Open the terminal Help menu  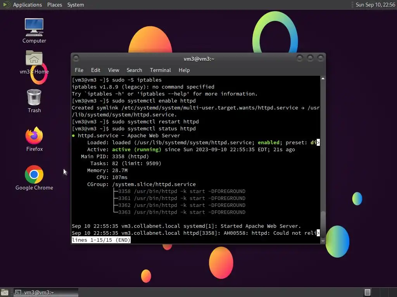click(x=184, y=70)
